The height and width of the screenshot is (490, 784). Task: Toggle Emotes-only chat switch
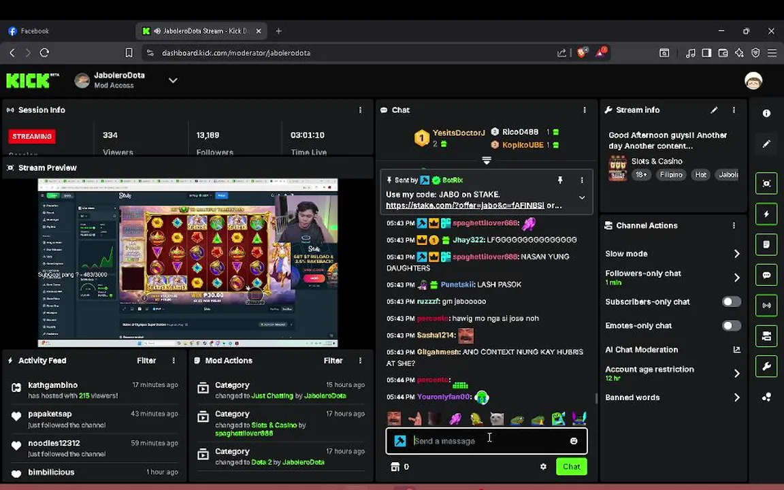tap(731, 325)
